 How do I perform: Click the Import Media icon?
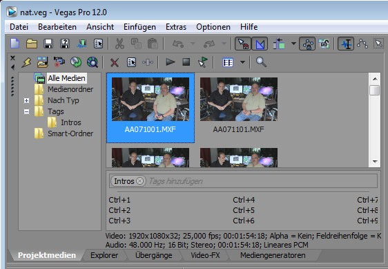click(x=43, y=62)
